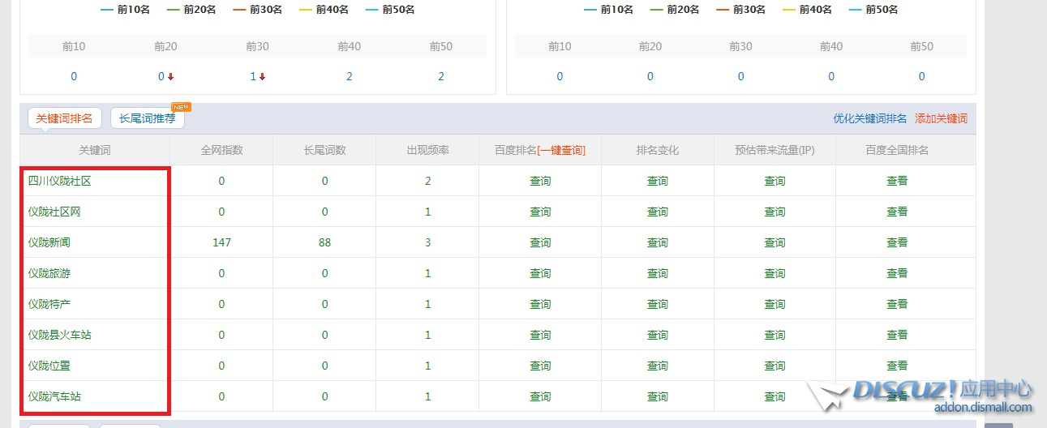The height and width of the screenshot is (428, 1047).
Task: View 百度全国排名 for 仪陇社区网
Action: pos(896,212)
